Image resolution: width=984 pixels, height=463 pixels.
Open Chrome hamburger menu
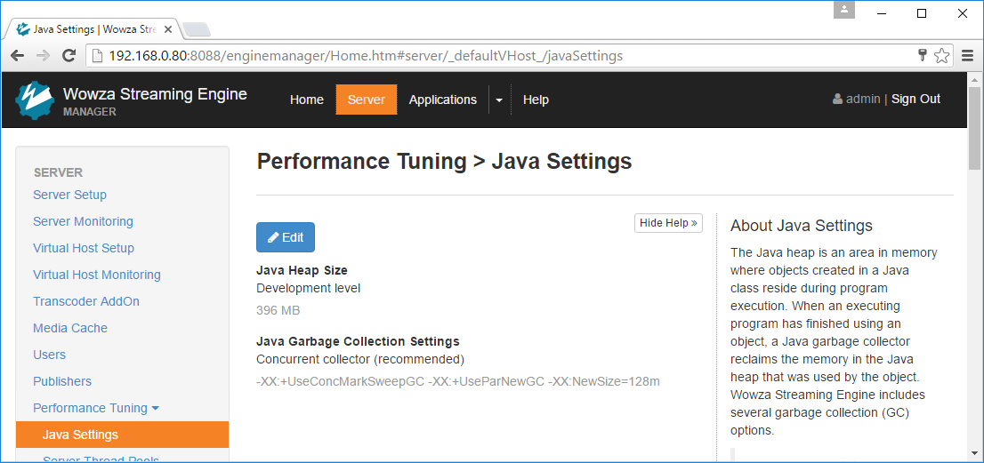[x=968, y=56]
